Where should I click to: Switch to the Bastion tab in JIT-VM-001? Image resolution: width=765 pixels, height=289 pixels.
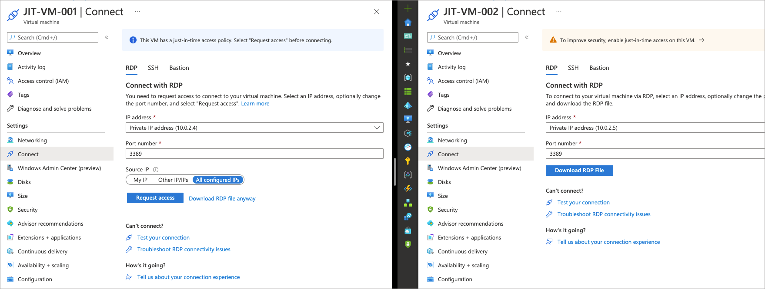179,68
